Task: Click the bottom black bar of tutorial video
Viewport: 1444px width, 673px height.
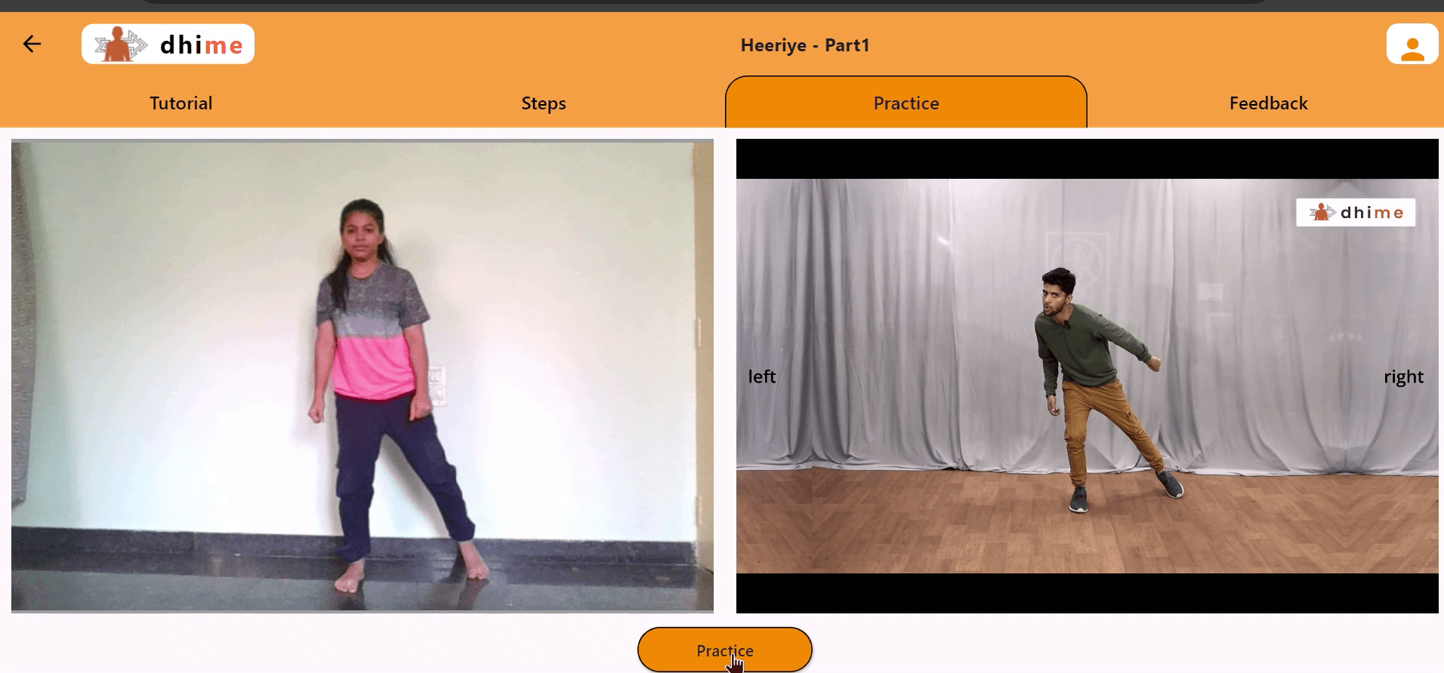Action: point(1087,593)
